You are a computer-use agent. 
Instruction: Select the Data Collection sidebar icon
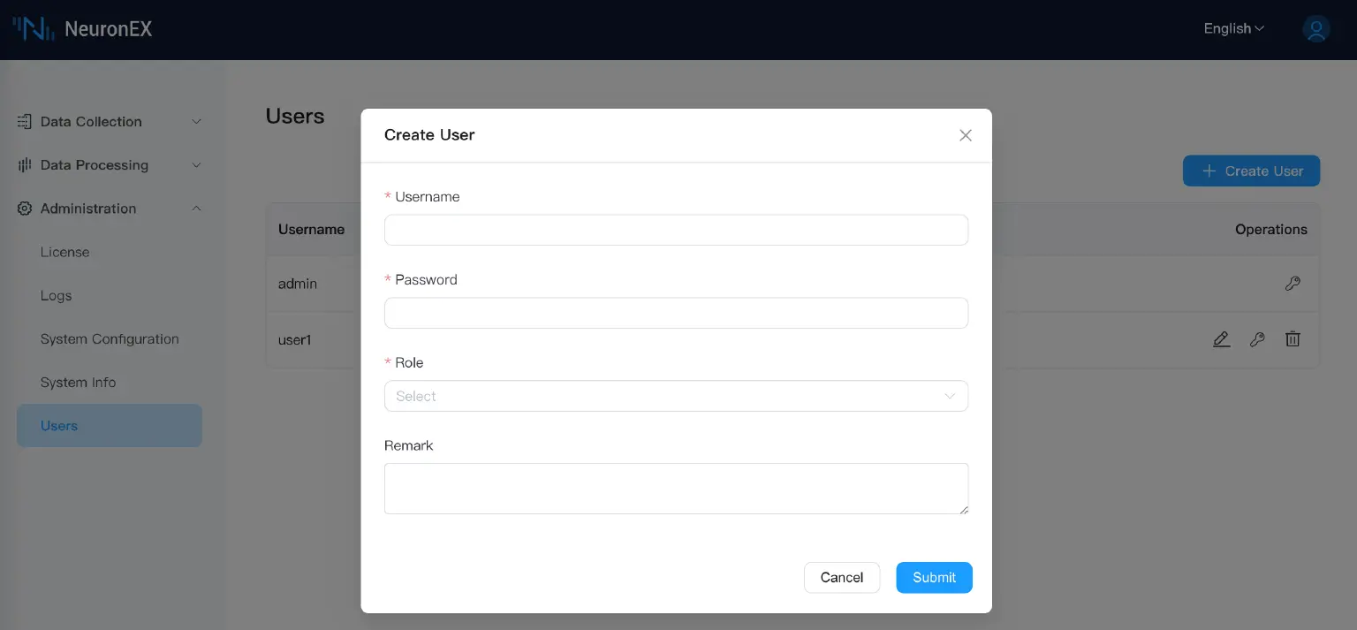coord(23,121)
